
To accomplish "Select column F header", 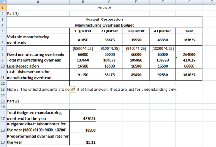I will tap(189, 2).
